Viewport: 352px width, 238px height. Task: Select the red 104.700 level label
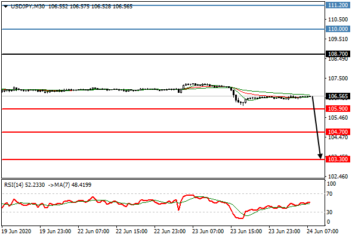click(x=338, y=132)
